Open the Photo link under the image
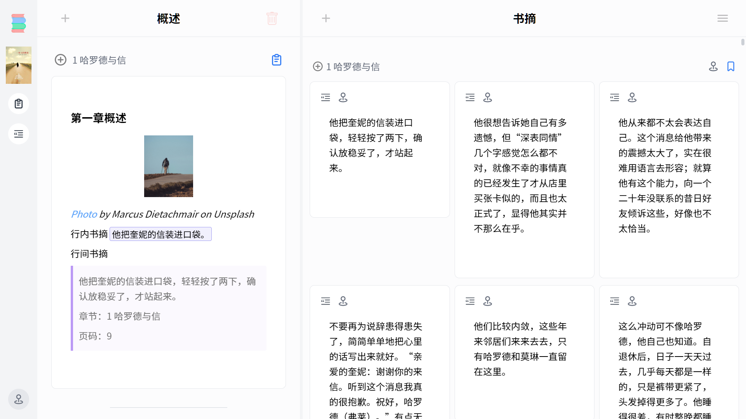 [84, 214]
